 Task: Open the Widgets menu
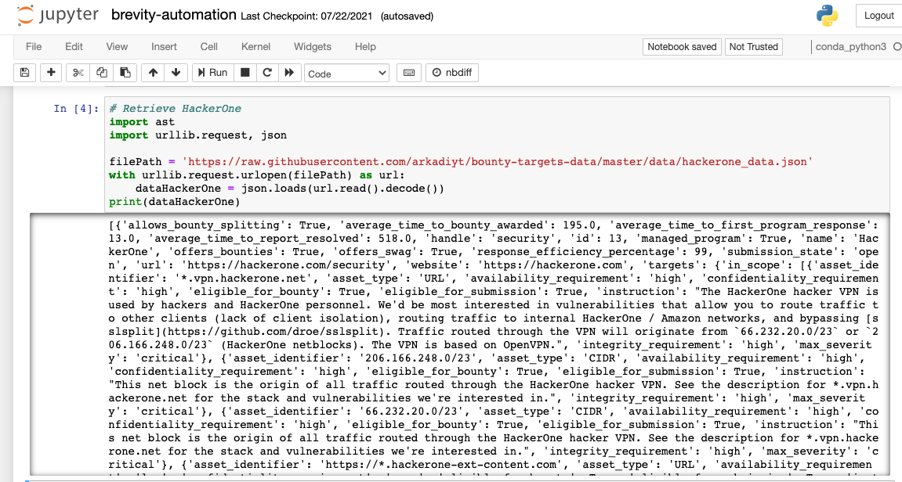point(313,47)
